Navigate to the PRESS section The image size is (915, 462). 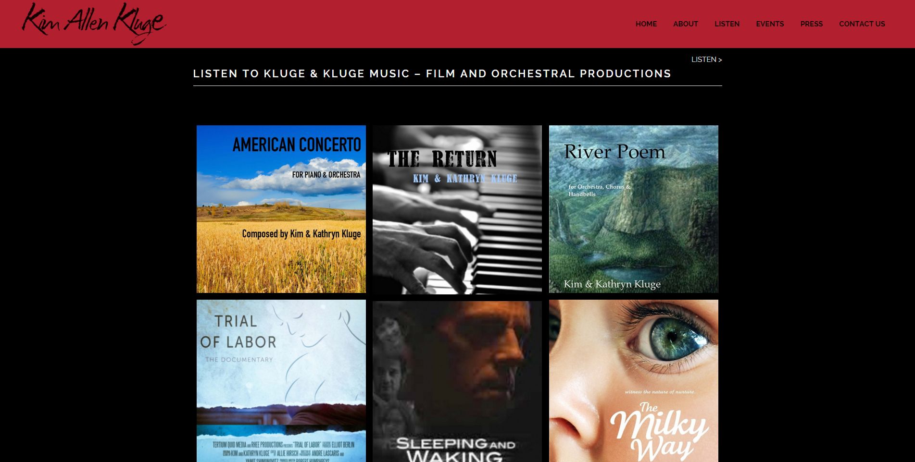(x=812, y=24)
